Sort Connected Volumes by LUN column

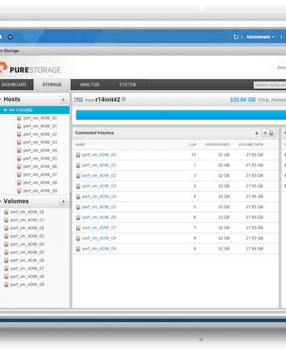tap(192, 144)
